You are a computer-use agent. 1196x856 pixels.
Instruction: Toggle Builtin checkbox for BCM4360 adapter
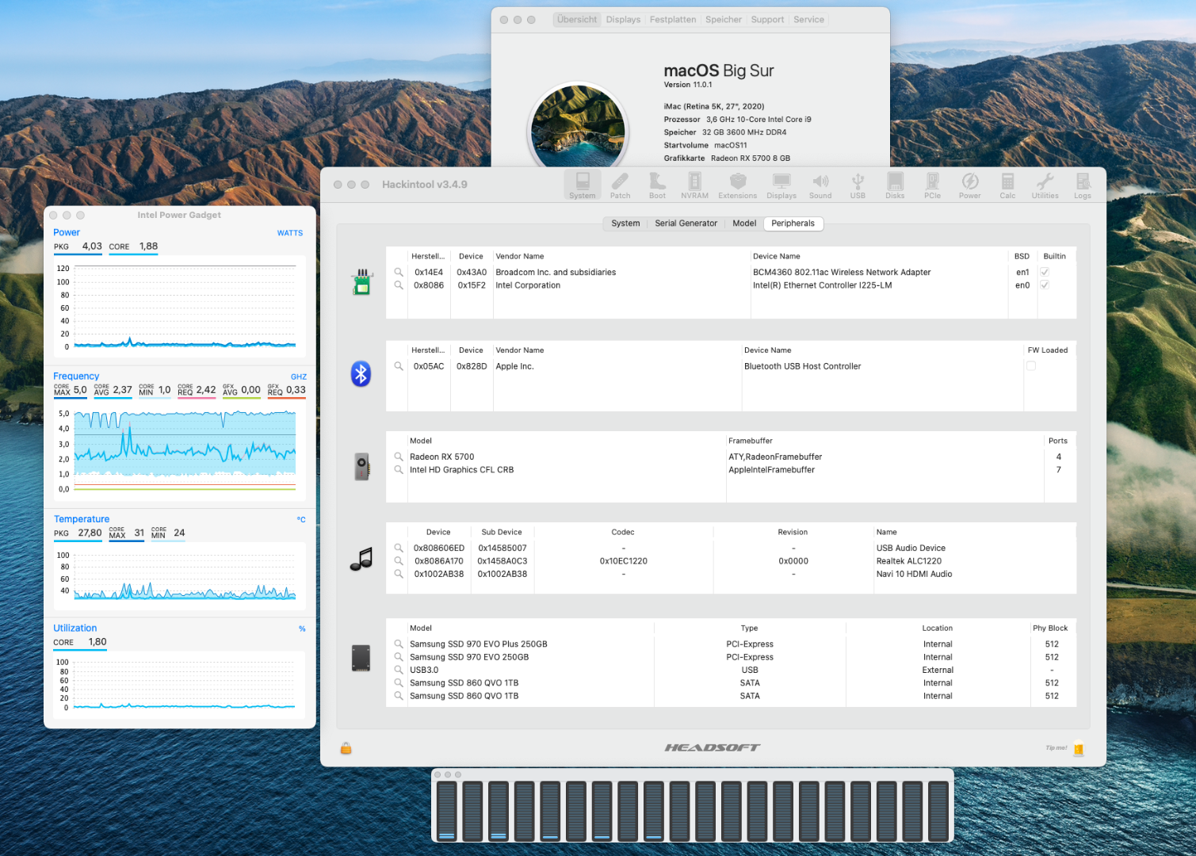pyautogui.click(x=1045, y=272)
